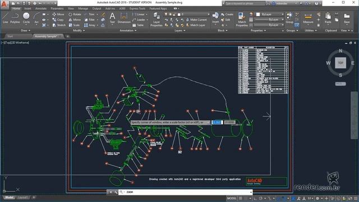Select the Fillet tool
The width and height of the screenshot is (359, 202).
click(90, 20)
